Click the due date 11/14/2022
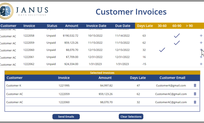The image size is (204, 123). coord(122,36)
